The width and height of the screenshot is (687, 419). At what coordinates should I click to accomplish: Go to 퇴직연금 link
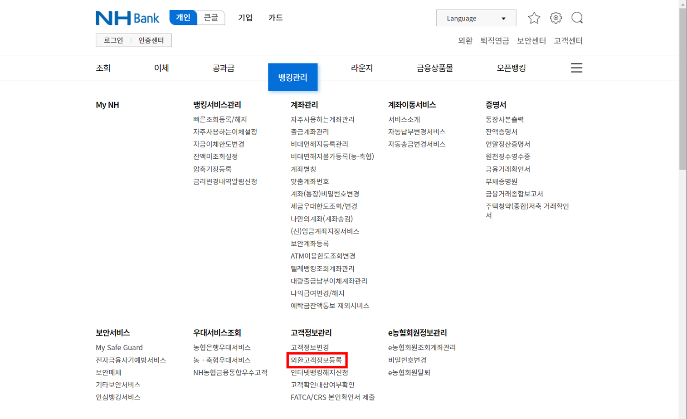tap(495, 41)
